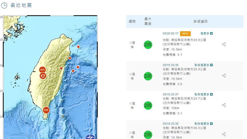Click the 2級 badge for 03/19 23:37
247x139 pixels.
(x=148, y=105)
